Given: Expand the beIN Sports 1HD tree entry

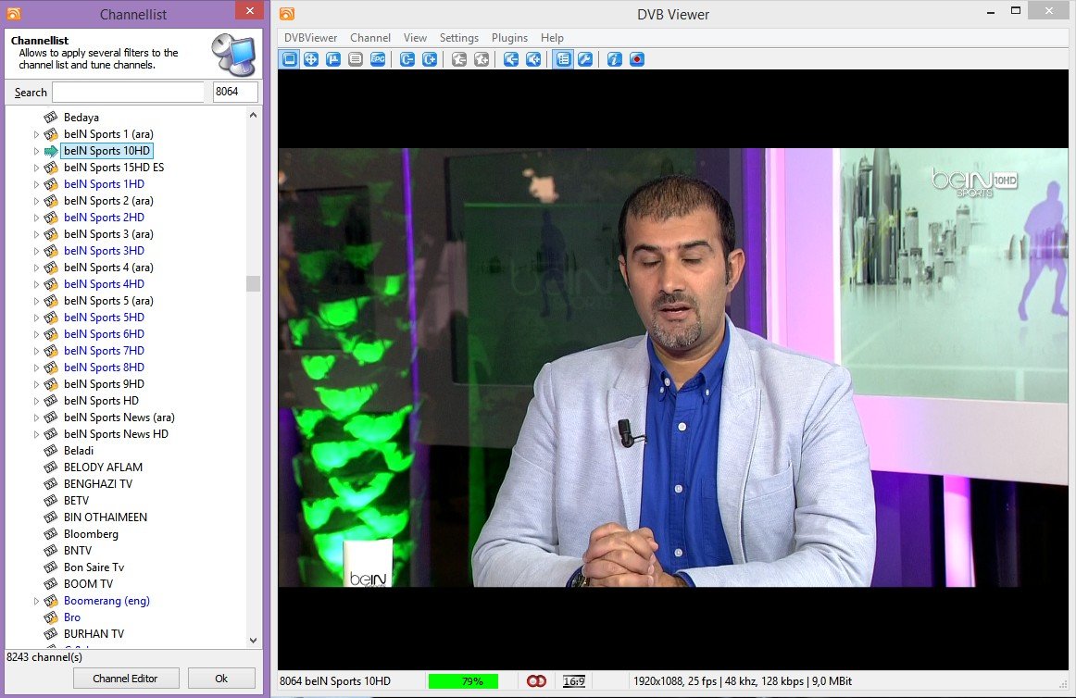Looking at the screenshot, I should [x=36, y=184].
